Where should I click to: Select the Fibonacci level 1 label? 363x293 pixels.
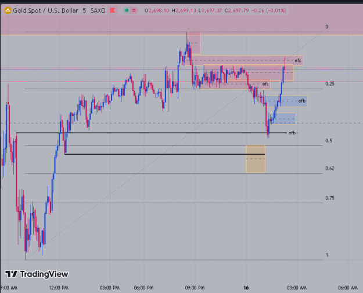pos(327,255)
